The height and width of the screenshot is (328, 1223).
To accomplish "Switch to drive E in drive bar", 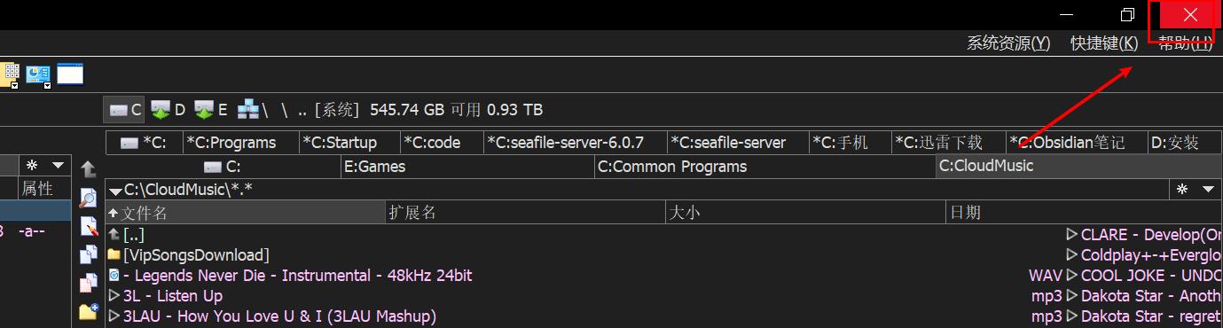I will point(212,110).
